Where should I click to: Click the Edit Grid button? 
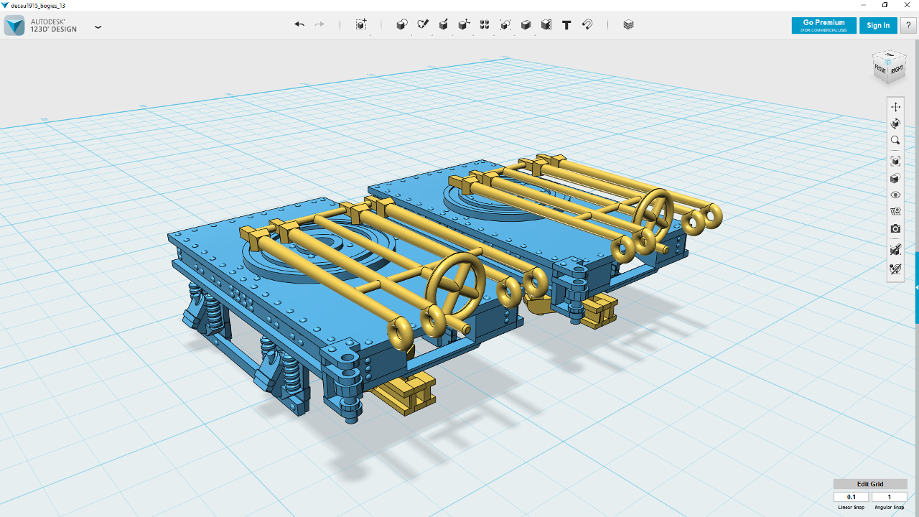pos(870,484)
